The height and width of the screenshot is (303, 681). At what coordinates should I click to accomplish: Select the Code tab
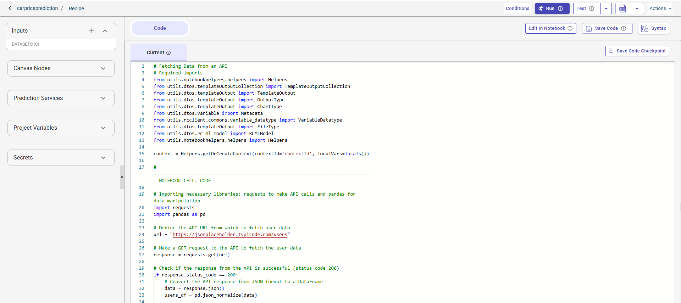pos(160,28)
